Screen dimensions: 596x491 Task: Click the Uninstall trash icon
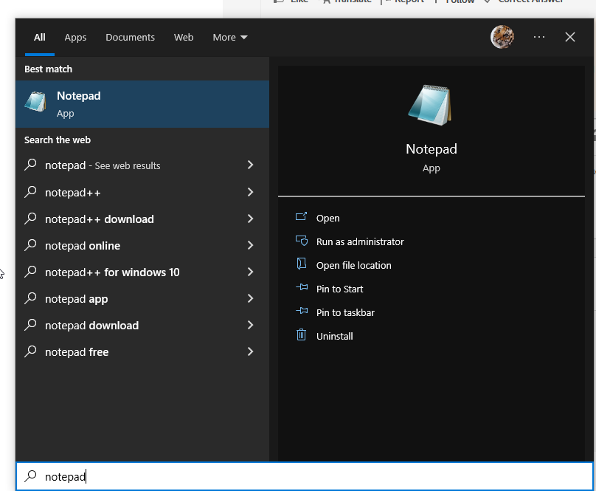pos(300,336)
